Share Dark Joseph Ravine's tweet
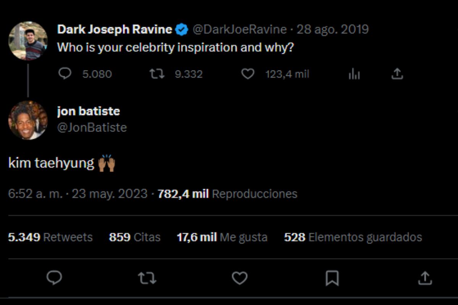The width and height of the screenshot is (458, 305). (x=397, y=73)
